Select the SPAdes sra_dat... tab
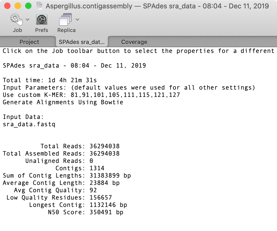This screenshot has width=277, height=231. coord(82,42)
